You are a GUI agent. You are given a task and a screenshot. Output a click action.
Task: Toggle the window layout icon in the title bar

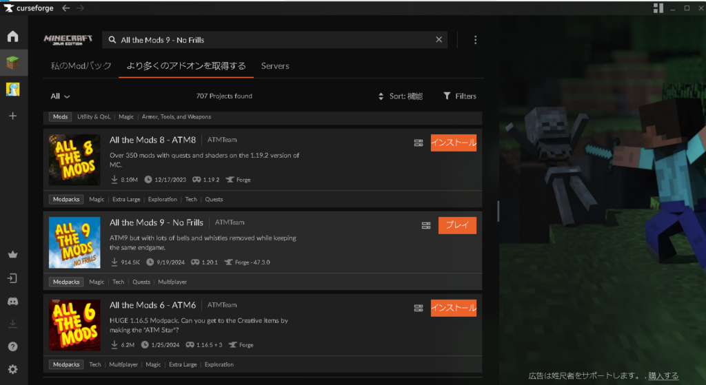pyautogui.click(x=658, y=8)
